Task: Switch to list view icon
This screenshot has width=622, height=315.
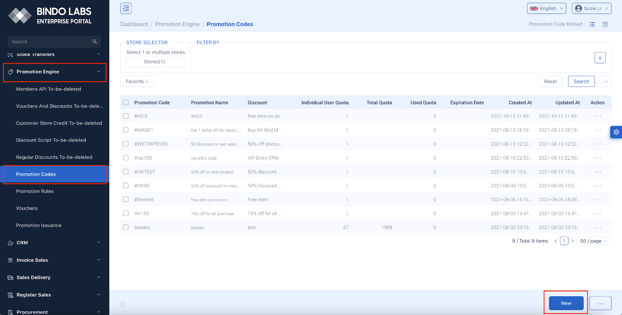Action: click(592, 24)
